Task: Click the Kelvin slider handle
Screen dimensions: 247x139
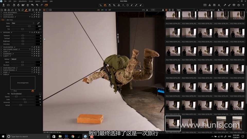Action: 29,26
